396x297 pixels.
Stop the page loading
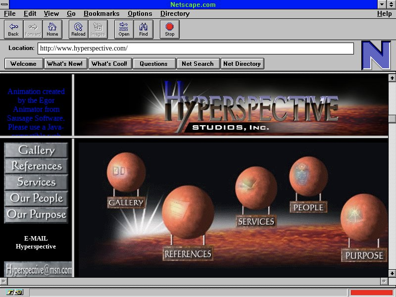point(170,29)
